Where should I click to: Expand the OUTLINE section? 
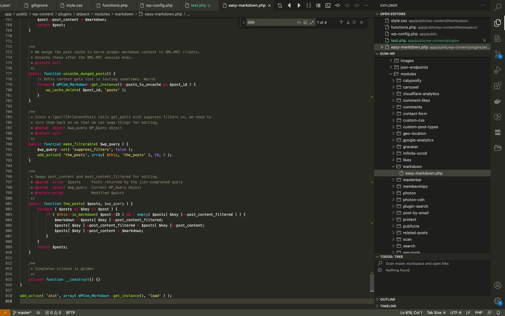pyautogui.click(x=387, y=299)
